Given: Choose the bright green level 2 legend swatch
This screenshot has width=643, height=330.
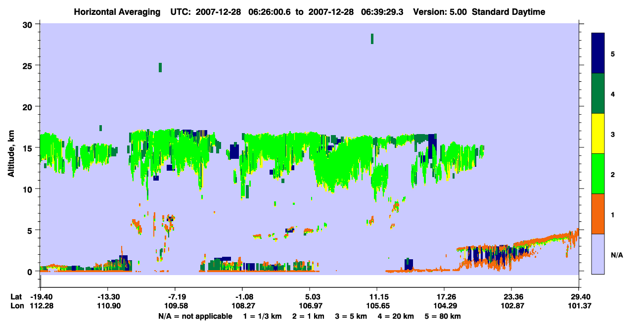Looking at the screenshot, I should point(598,174).
